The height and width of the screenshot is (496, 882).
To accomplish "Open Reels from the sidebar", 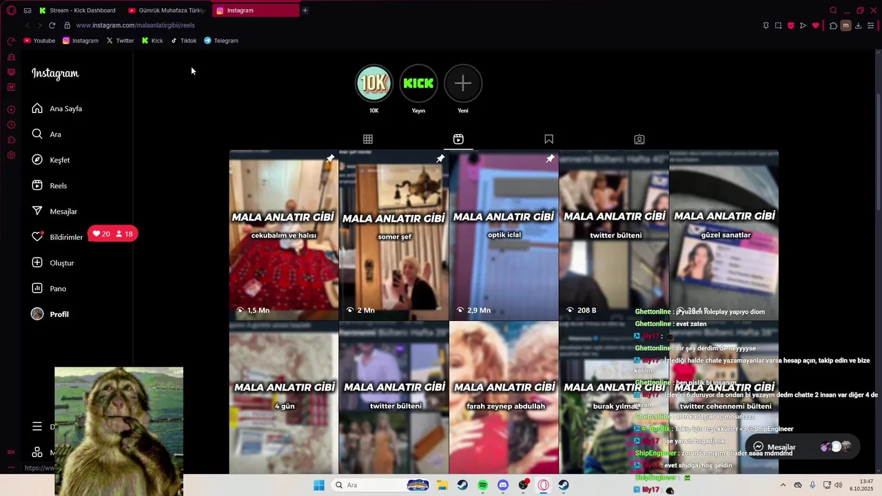I will tap(50, 186).
